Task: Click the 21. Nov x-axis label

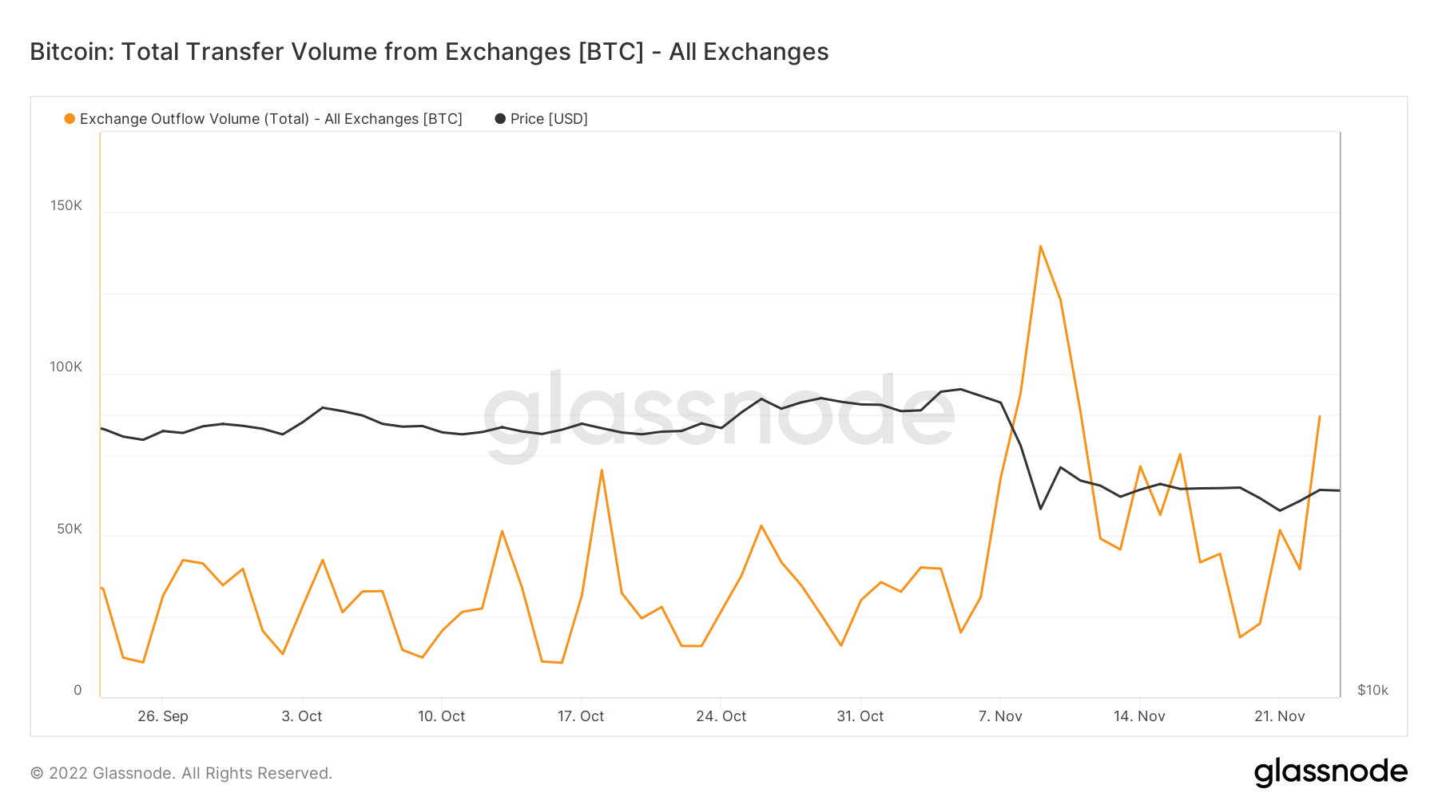Action: [x=1279, y=716]
